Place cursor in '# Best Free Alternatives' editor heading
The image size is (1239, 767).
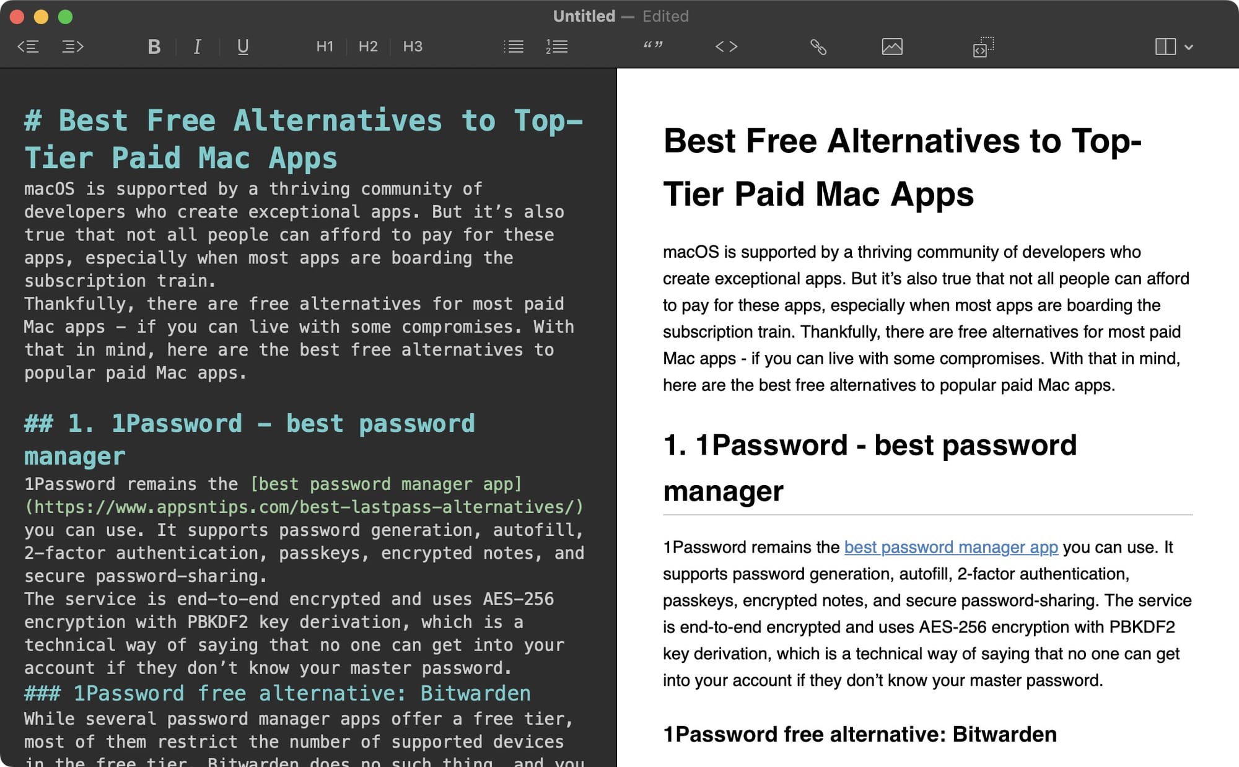coord(304,139)
